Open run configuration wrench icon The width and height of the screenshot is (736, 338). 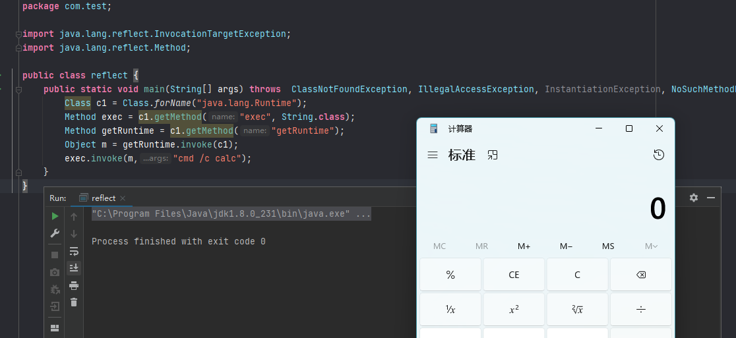point(55,233)
